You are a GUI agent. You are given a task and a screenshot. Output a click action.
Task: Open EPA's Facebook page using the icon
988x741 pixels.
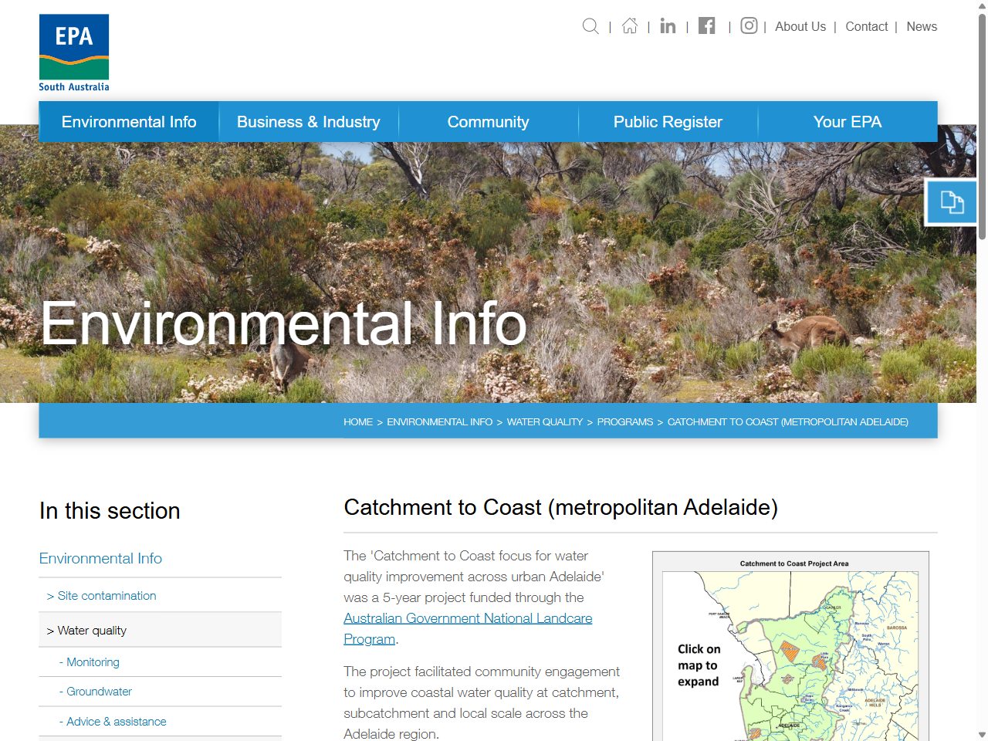coord(706,25)
